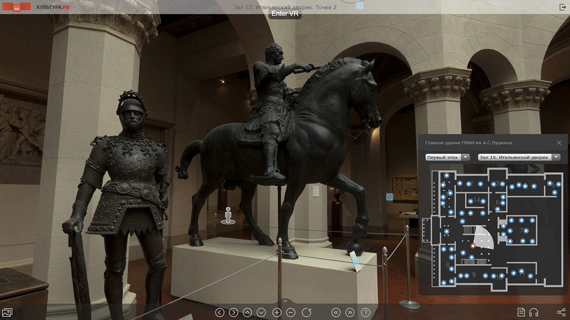Zoom in with the plus icon
The width and height of the screenshot is (570, 320).
pyautogui.click(x=276, y=312)
